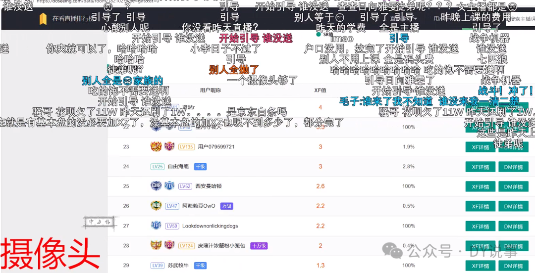Click the 1.3 XF value
This screenshot has width=535, height=273.
[x=321, y=266]
